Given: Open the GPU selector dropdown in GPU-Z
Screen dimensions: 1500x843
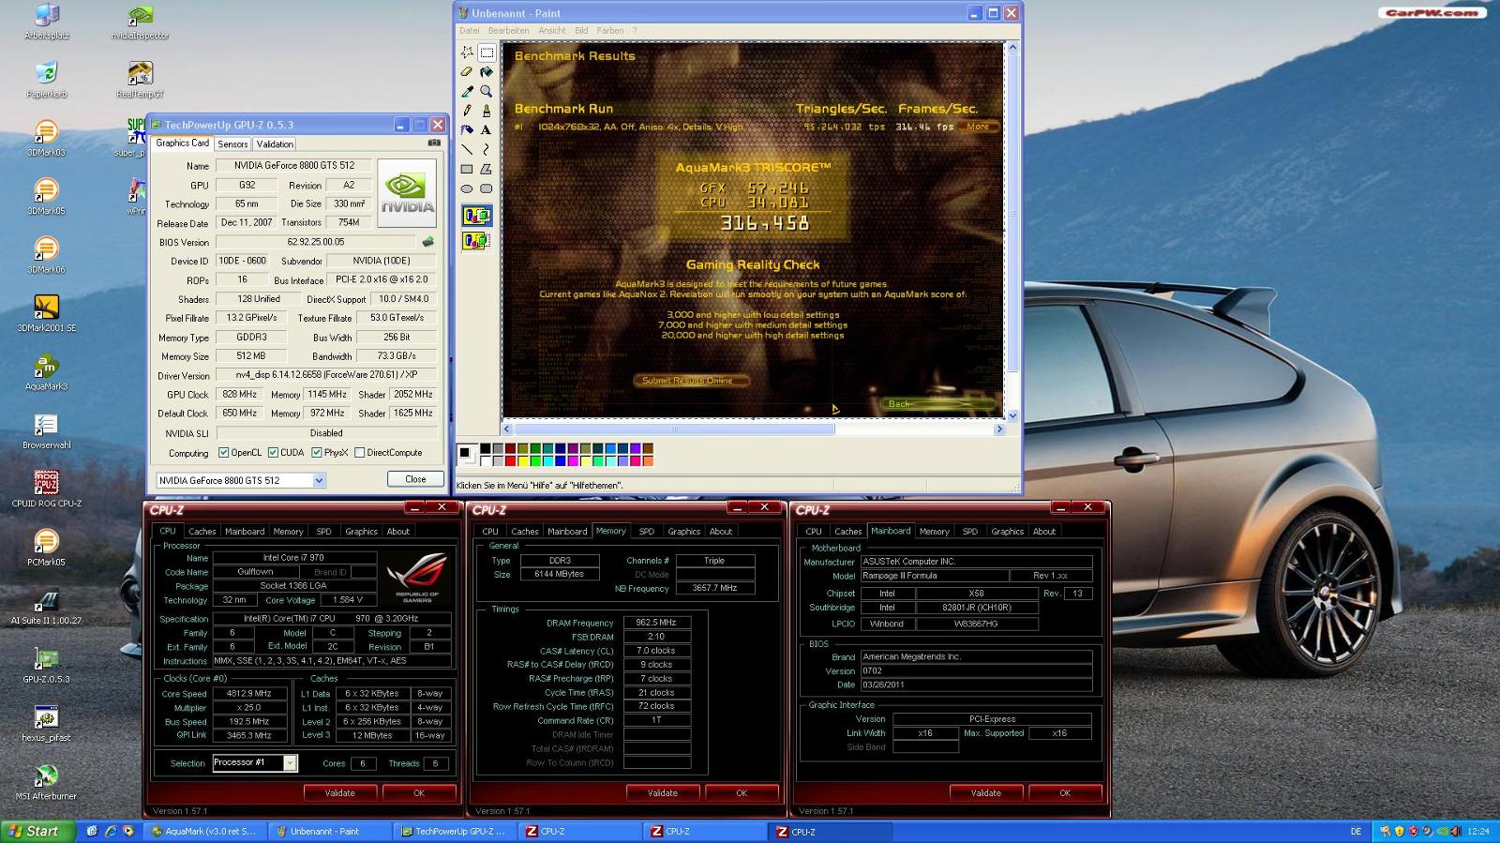Looking at the screenshot, I should (x=319, y=480).
